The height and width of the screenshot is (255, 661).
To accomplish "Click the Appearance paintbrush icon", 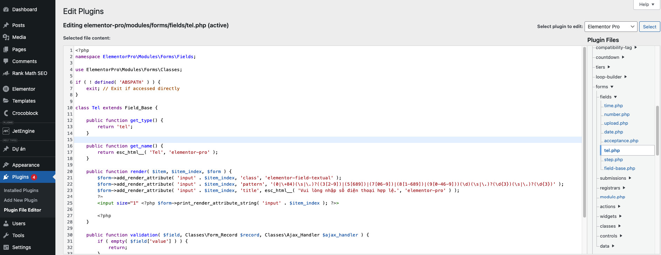I will coord(6,165).
